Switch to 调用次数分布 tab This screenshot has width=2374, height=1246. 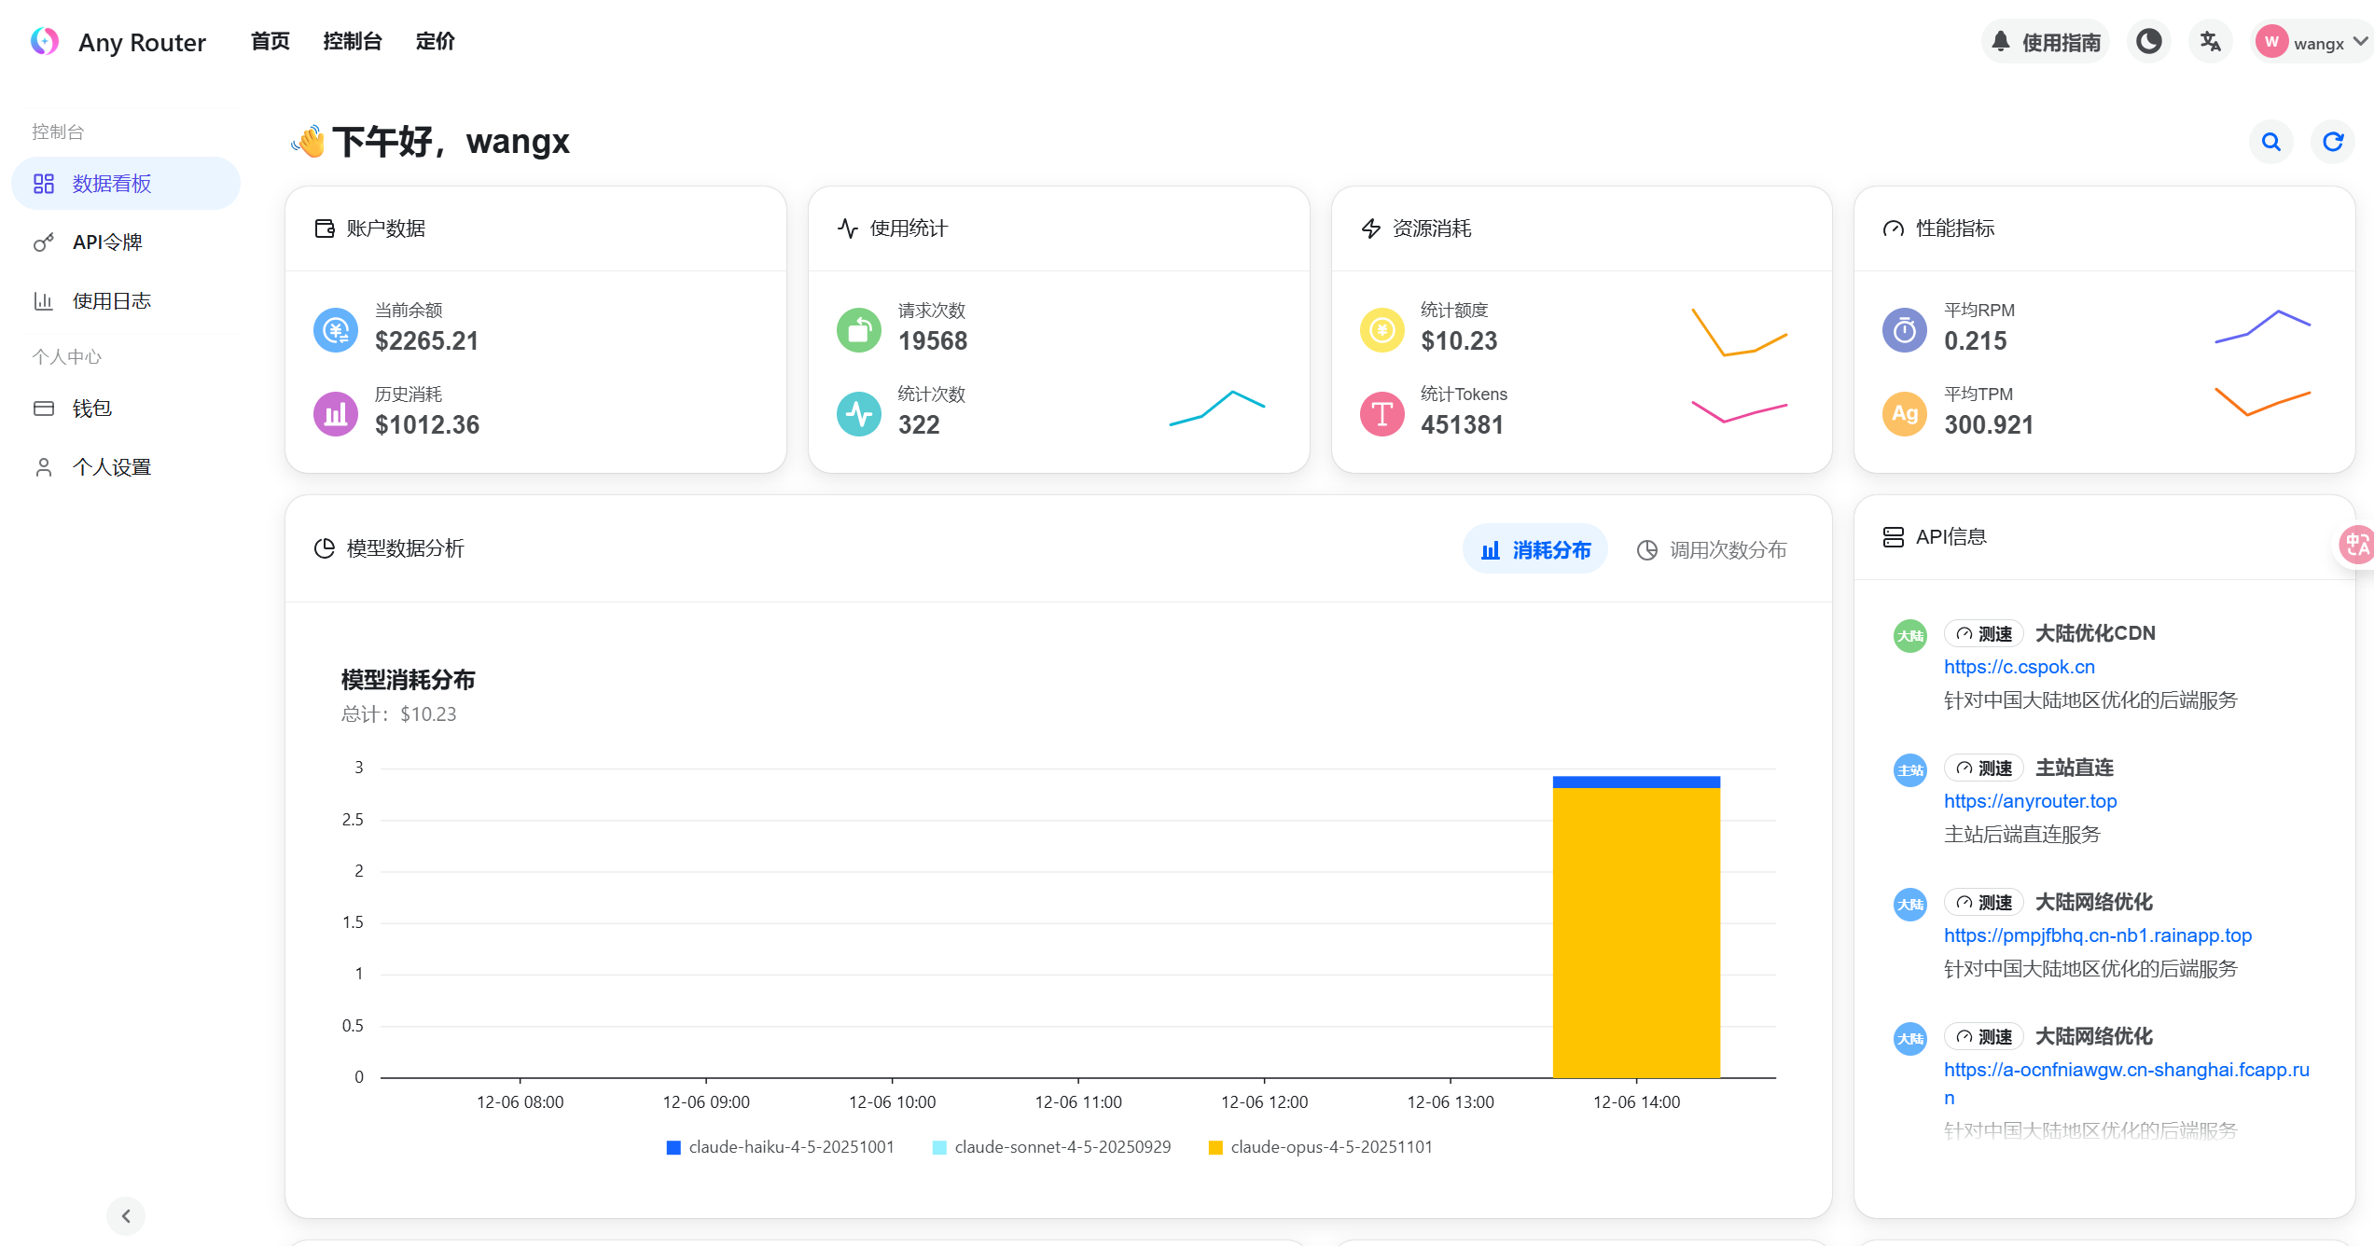point(1712,550)
